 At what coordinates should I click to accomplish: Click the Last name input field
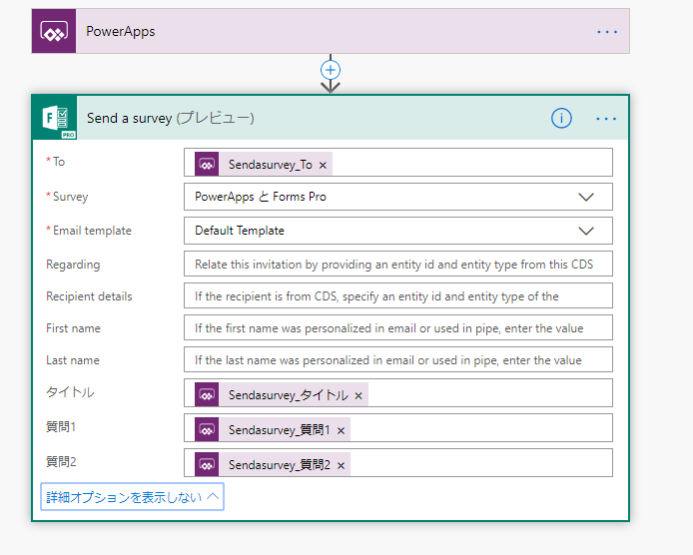(398, 359)
